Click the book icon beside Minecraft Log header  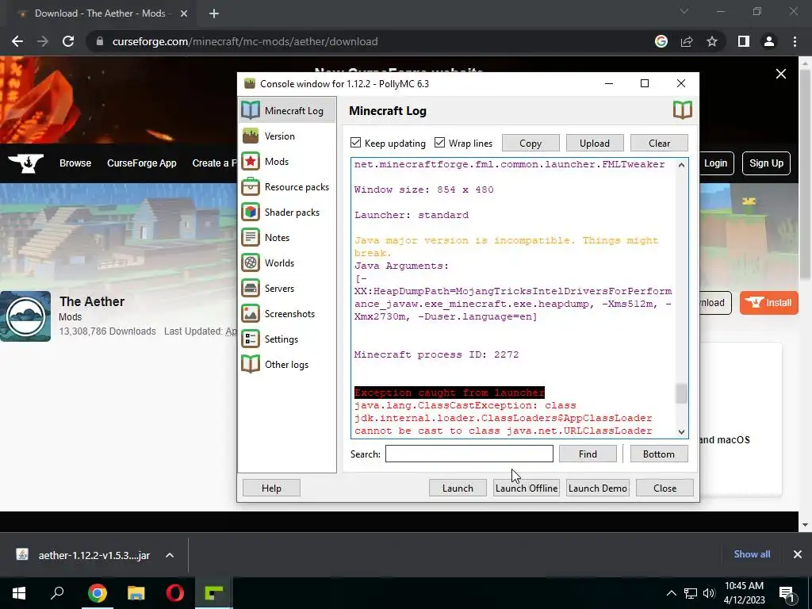coord(683,109)
